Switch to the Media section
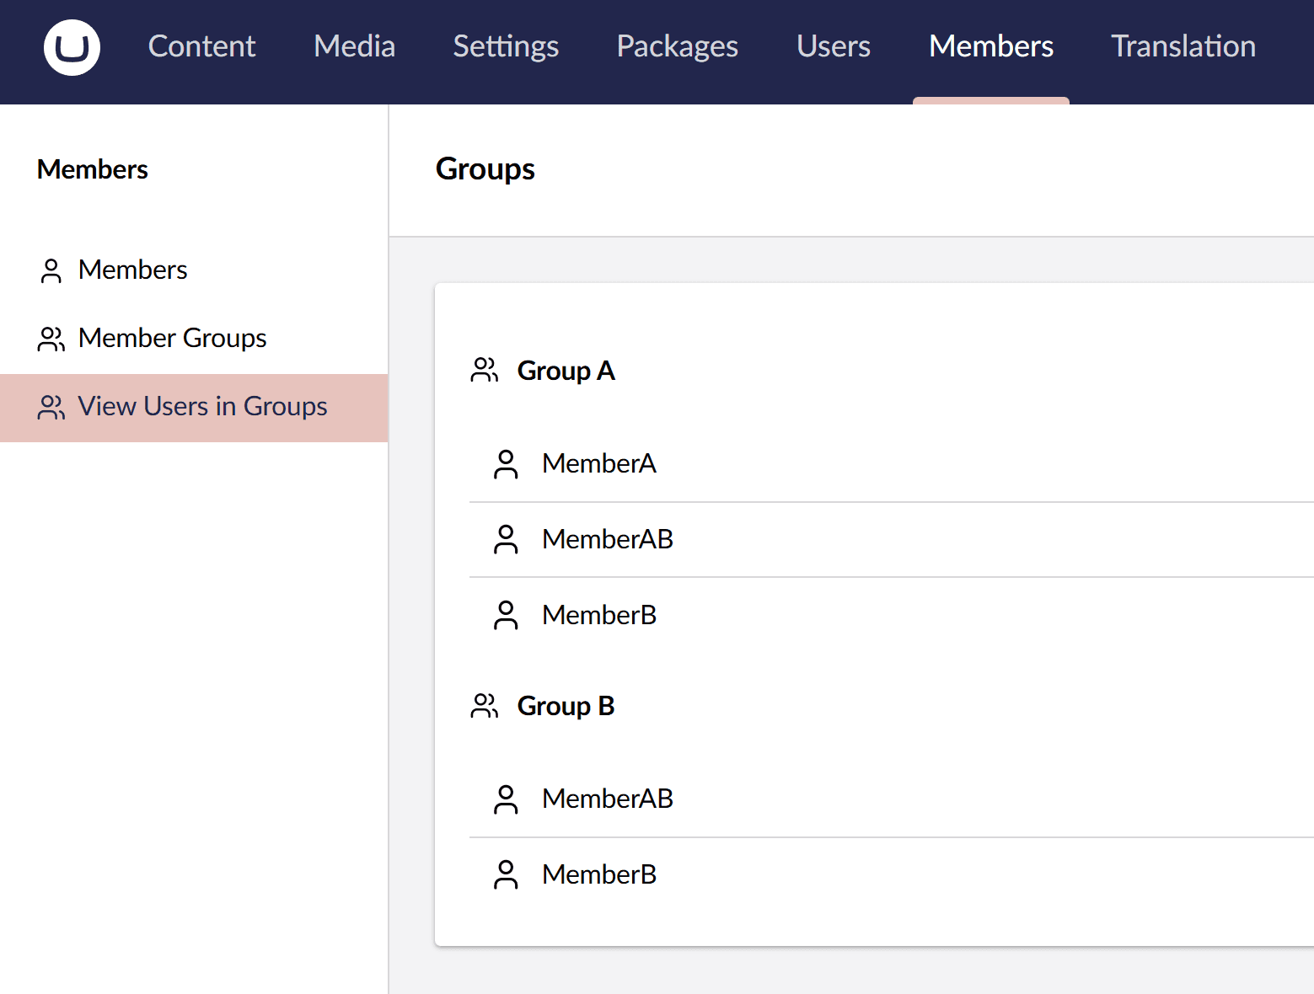The height and width of the screenshot is (994, 1314). [354, 46]
